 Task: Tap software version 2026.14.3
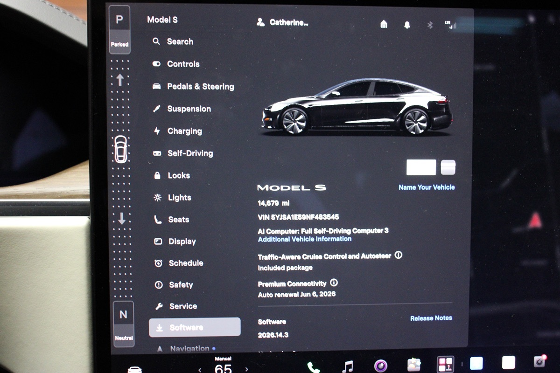click(x=273, y=335)
